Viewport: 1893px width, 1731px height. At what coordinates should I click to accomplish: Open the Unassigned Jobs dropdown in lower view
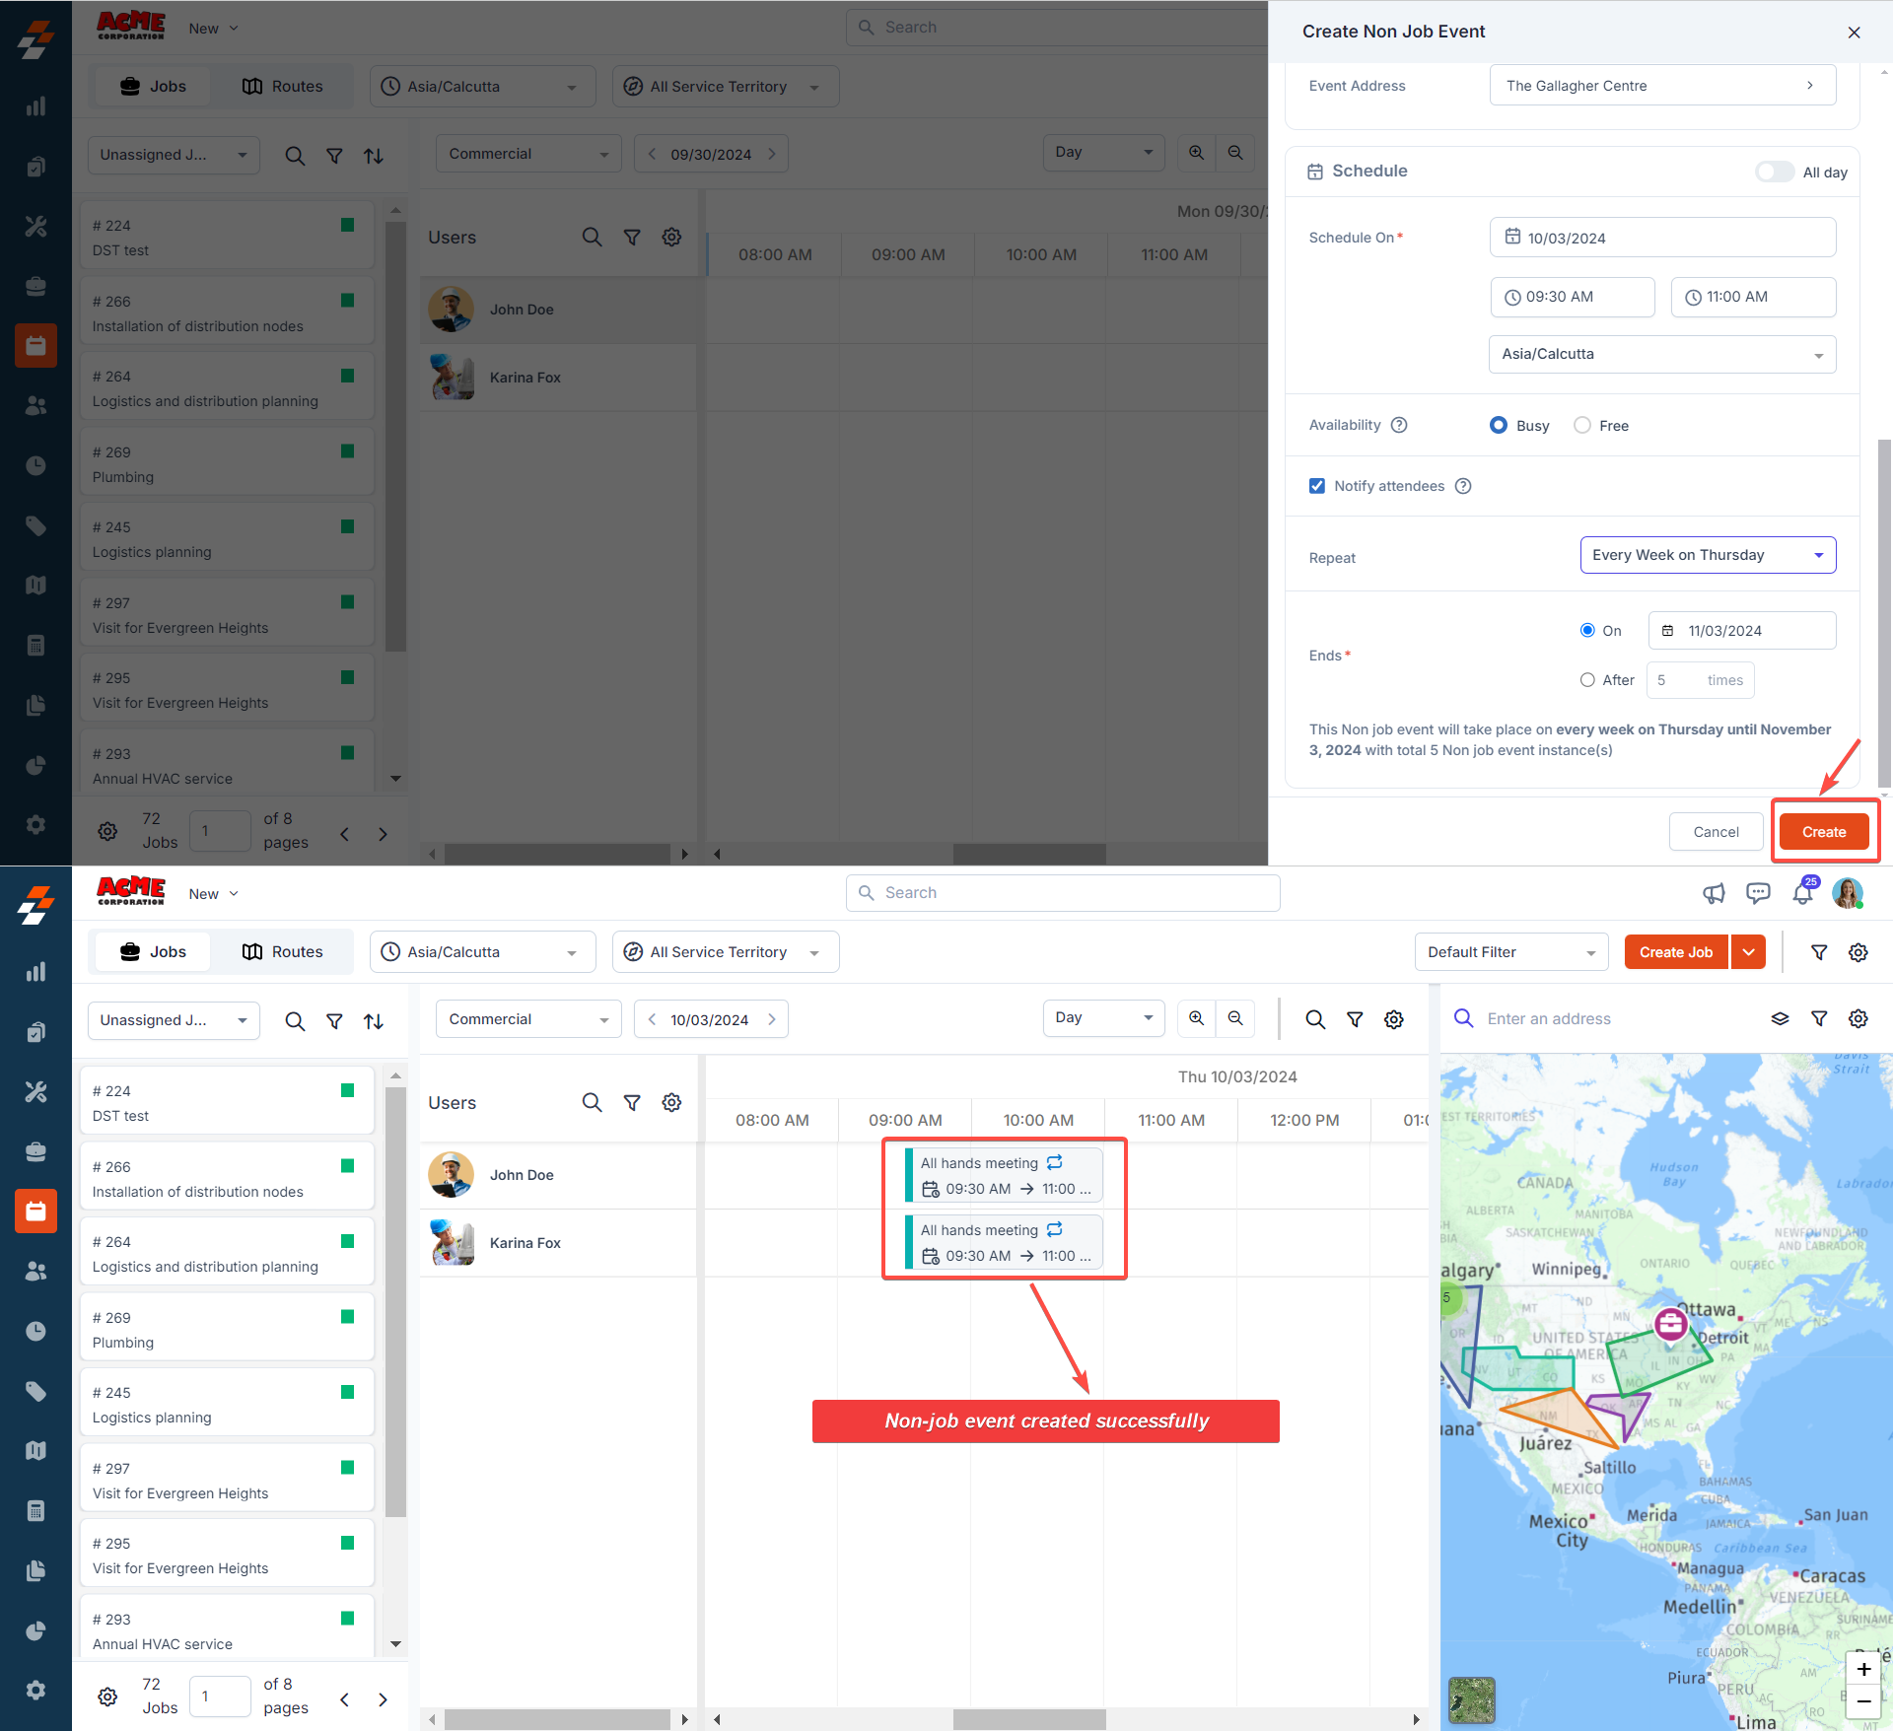[174, 1020]
